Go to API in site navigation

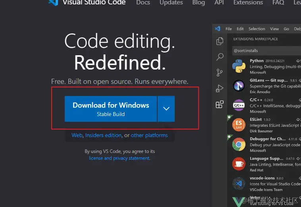click(x=219, y=2)
